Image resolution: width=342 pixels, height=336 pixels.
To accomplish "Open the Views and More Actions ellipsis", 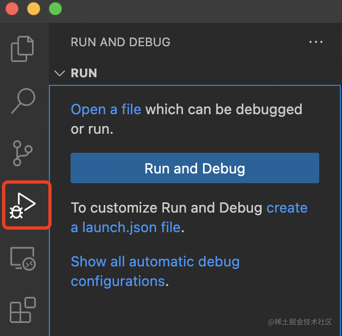I will coord(316,42).
